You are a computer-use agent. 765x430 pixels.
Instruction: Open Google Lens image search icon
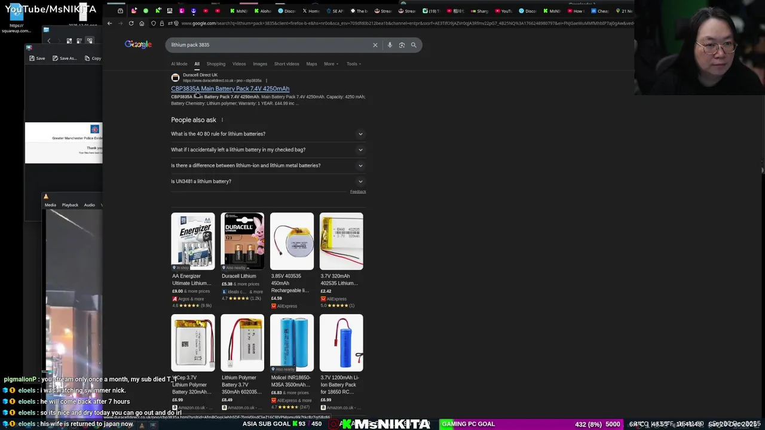(x=402, y=45)
